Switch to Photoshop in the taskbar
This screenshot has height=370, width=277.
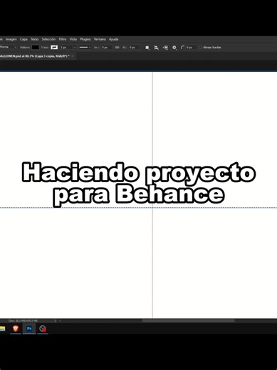tap(29, 329)
